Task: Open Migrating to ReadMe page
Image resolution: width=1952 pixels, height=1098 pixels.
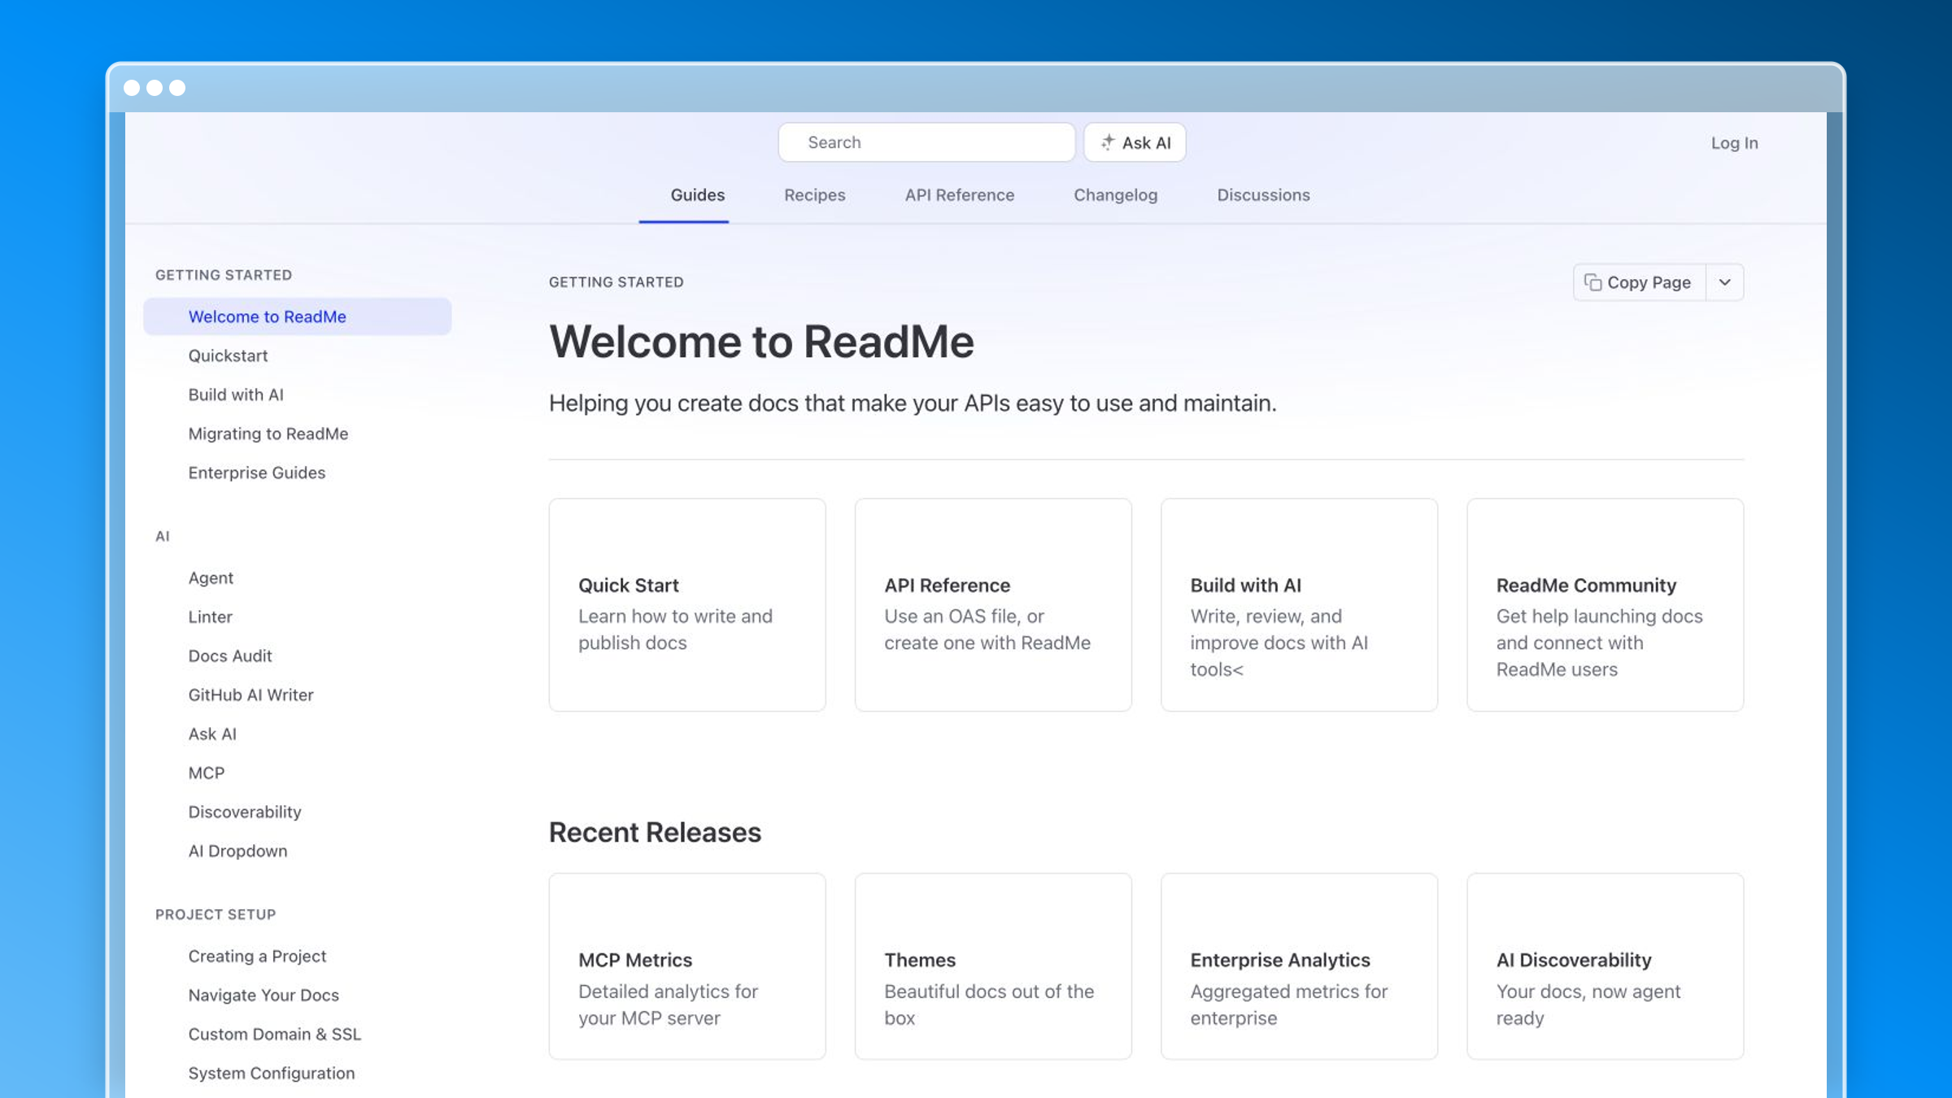Action: point(268,434)
